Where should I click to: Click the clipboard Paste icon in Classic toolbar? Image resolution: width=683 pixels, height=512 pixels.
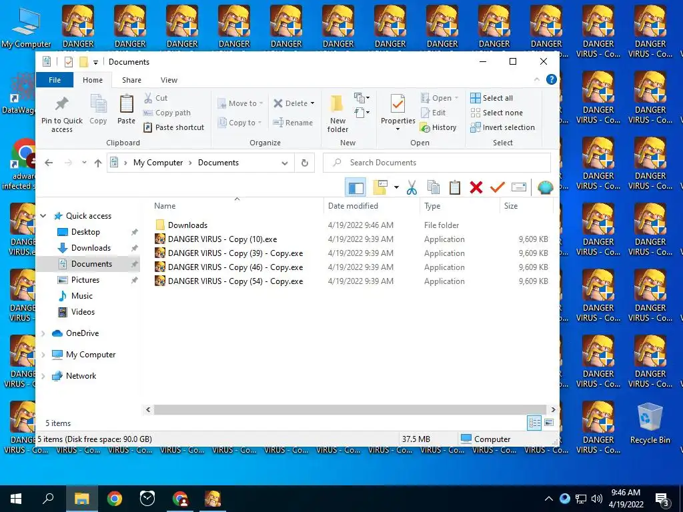(x=455, y=187)
